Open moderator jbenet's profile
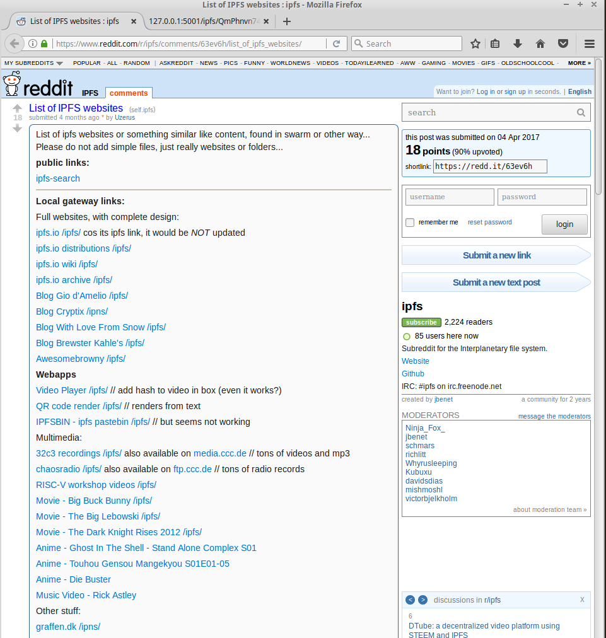This screenshot has width=606, height=638. 416,437
